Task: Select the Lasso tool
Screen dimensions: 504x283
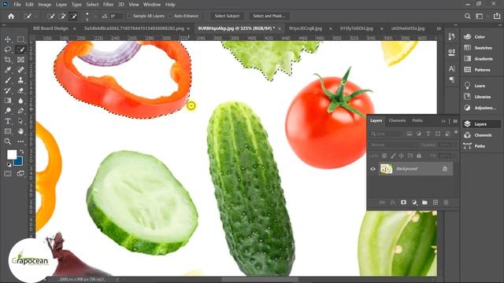Action: pos(8,50)
